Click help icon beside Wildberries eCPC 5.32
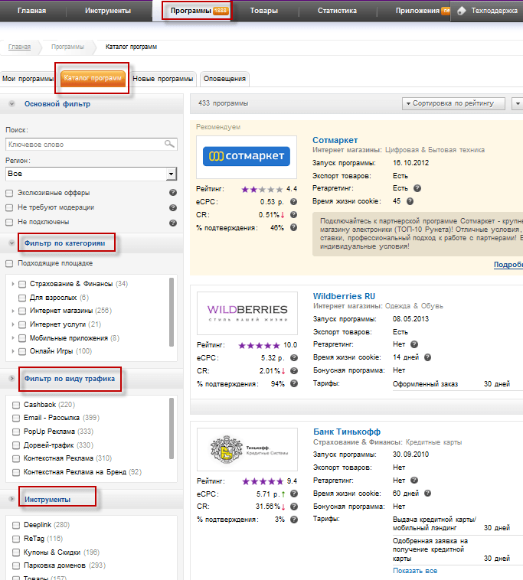This screenshot has height=580, width=523. click(294, 357)
